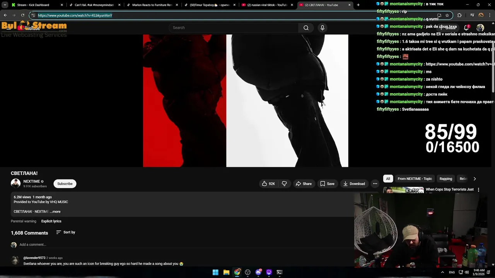
Task: Open the YouTube account avatar menu
Action: (x=480, y=28)
